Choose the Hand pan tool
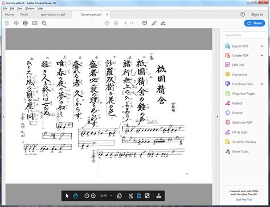This screenshot has width=270, height=207. 75,196
